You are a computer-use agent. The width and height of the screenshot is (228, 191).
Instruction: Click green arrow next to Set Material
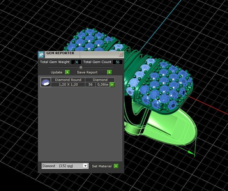116,166
